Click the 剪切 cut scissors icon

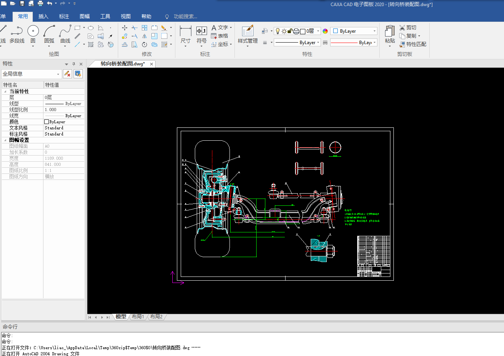(x=402, y=27)
